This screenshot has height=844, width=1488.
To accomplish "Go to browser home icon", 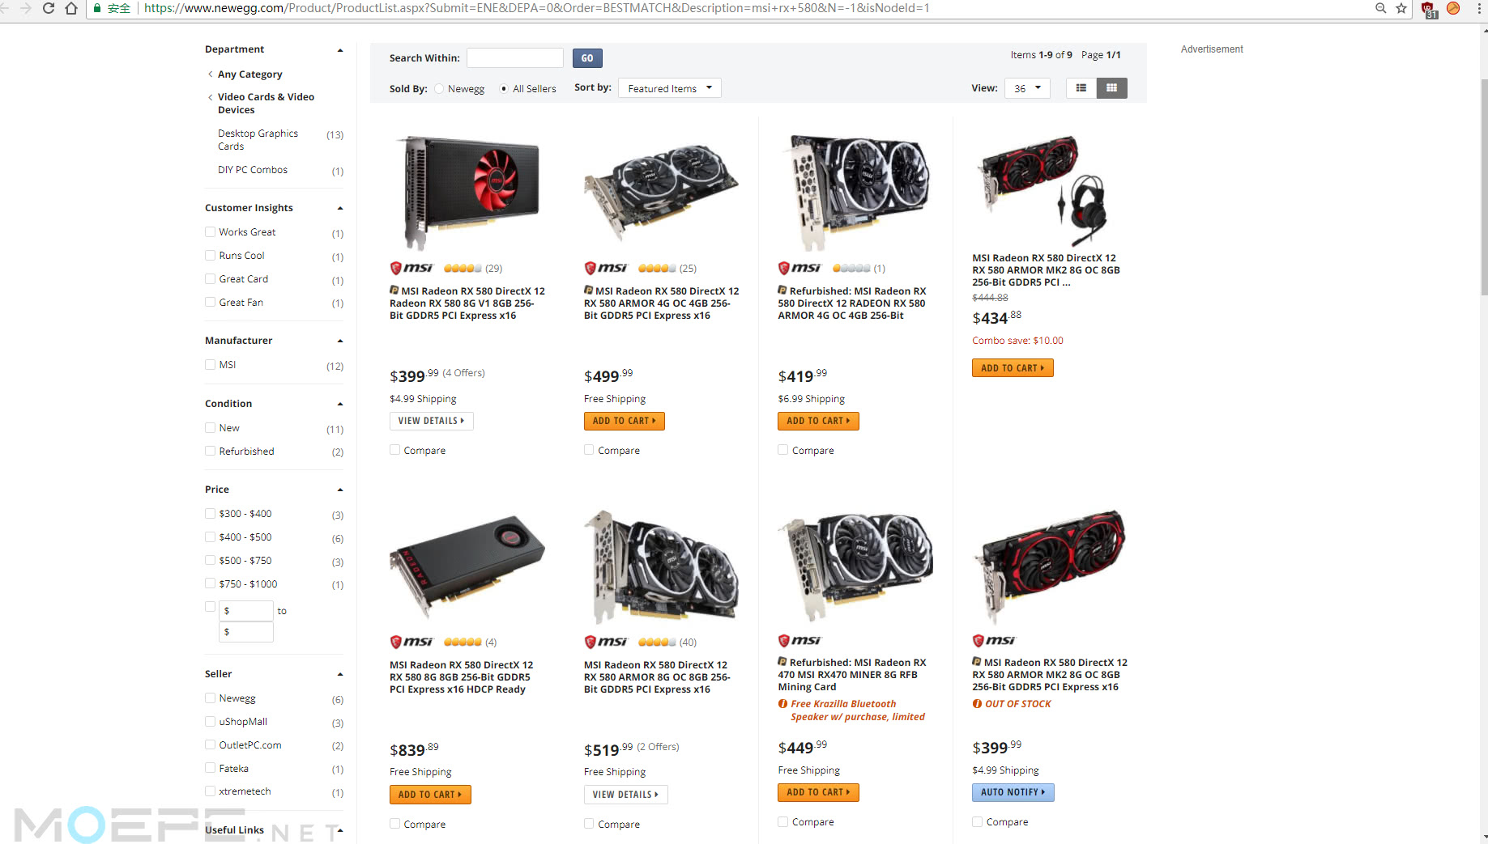I will coord(71,8).
